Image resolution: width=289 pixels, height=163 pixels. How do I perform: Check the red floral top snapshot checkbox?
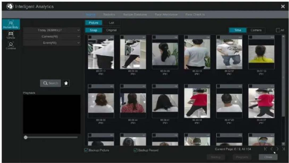point(122,86)
